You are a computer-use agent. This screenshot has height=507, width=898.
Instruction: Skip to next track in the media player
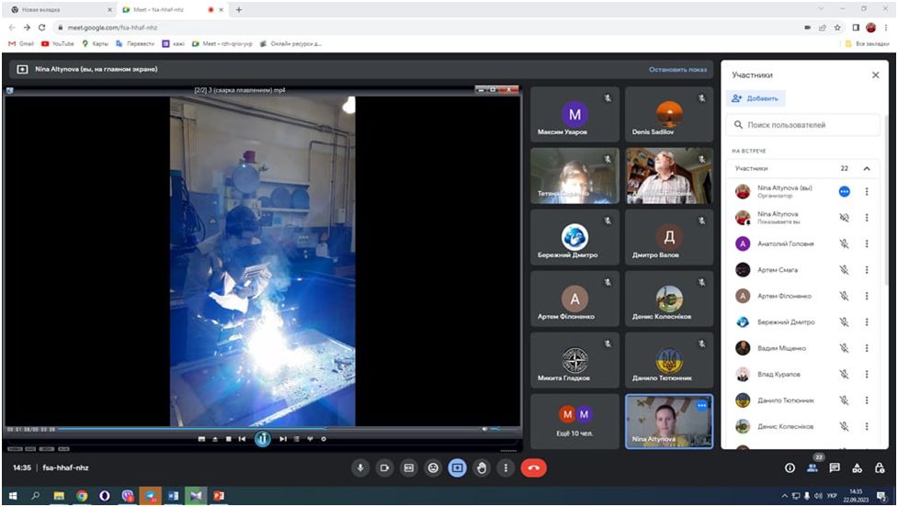[283, 439]
